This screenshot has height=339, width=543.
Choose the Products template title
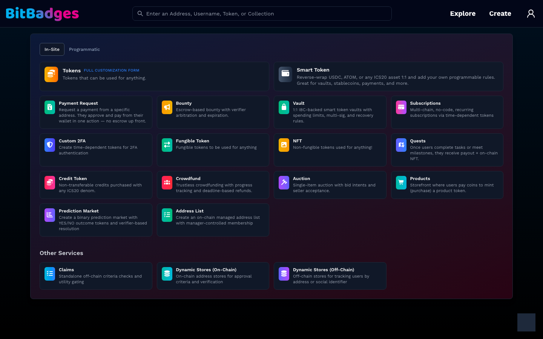tap(420, 179)
